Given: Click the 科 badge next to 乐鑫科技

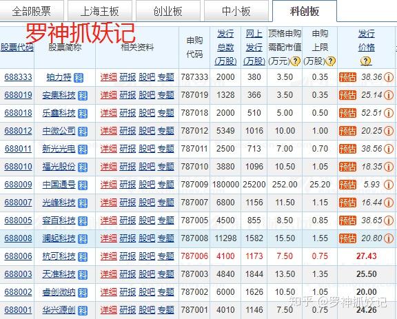Looking at the screenshot, I should coord(83,114).
